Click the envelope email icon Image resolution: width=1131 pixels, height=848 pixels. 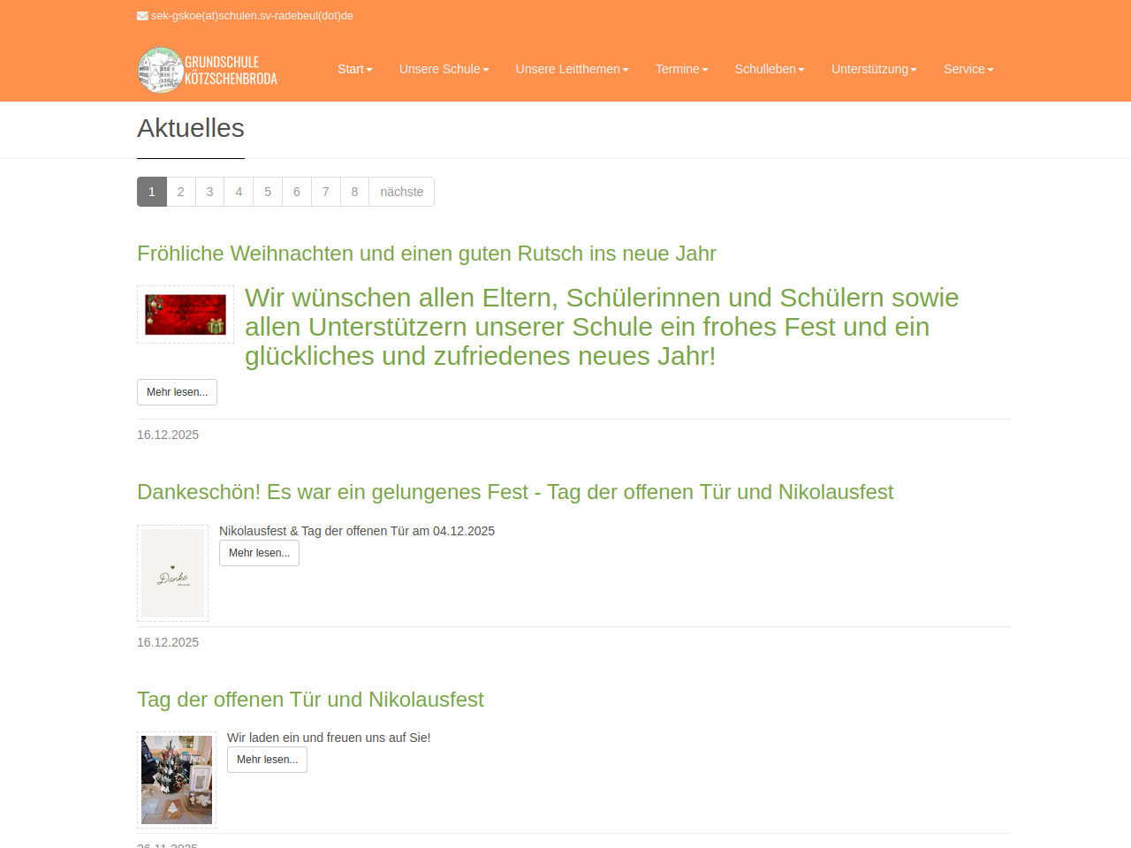(x=142, y=16)
